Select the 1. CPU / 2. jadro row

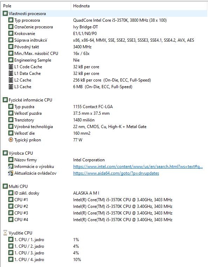[x=29, y=246]
